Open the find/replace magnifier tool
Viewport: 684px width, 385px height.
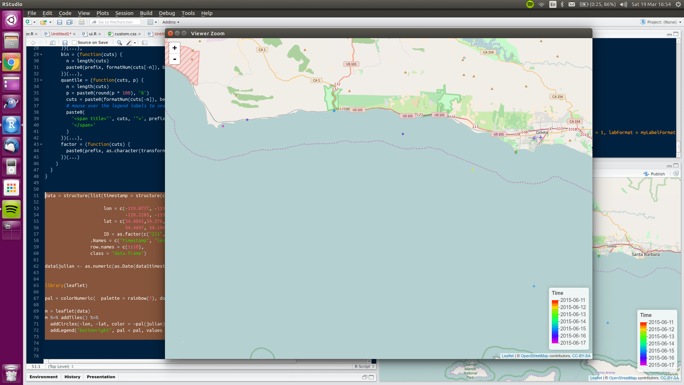coord(120,42)
